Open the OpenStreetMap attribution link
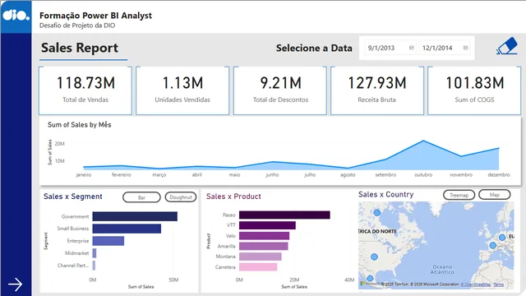This screenshot has width=526, height=296. pos(476,284)
